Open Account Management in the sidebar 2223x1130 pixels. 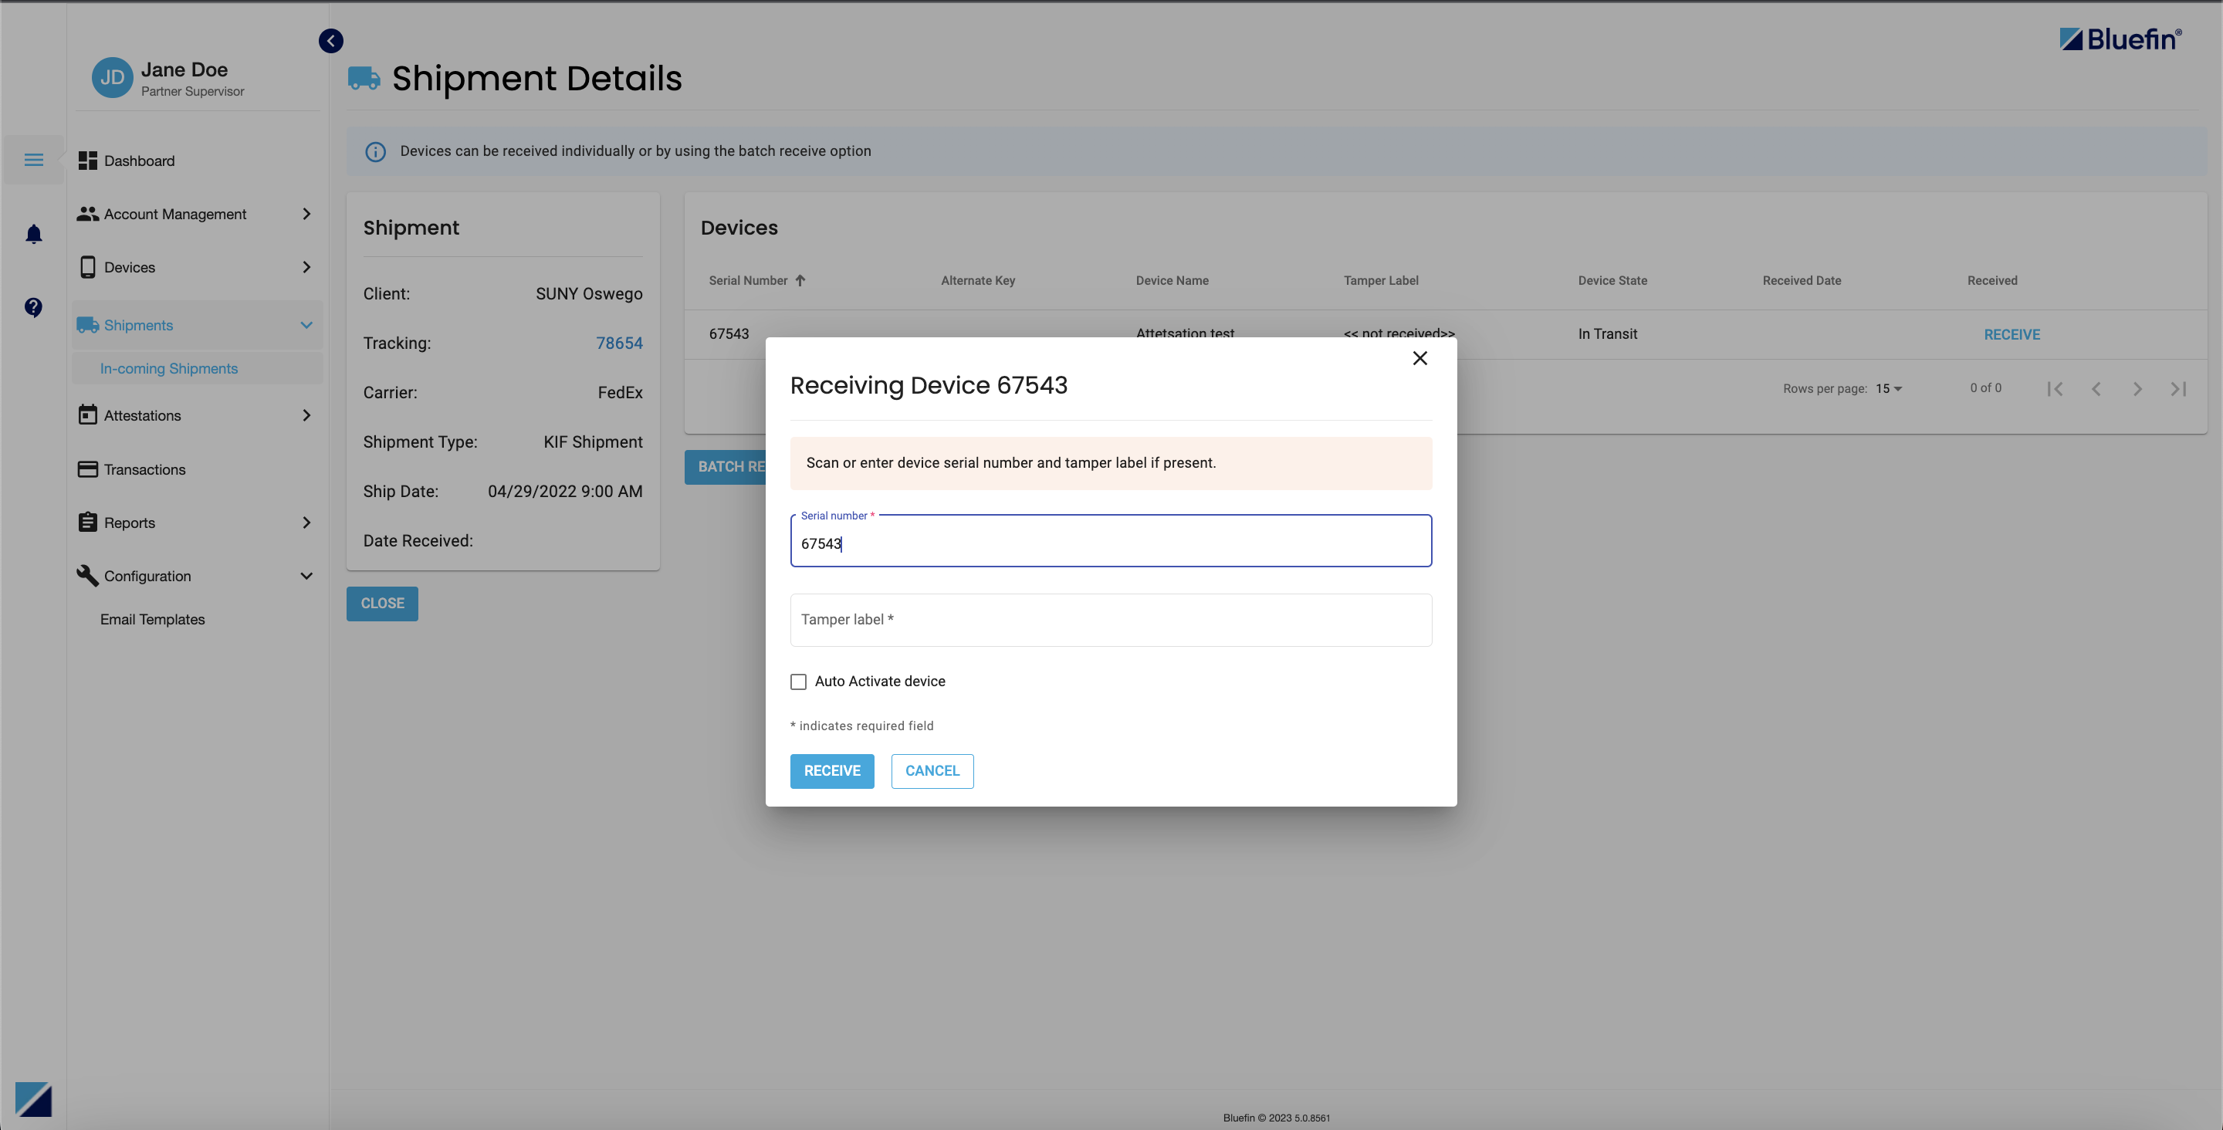[174, 213]
